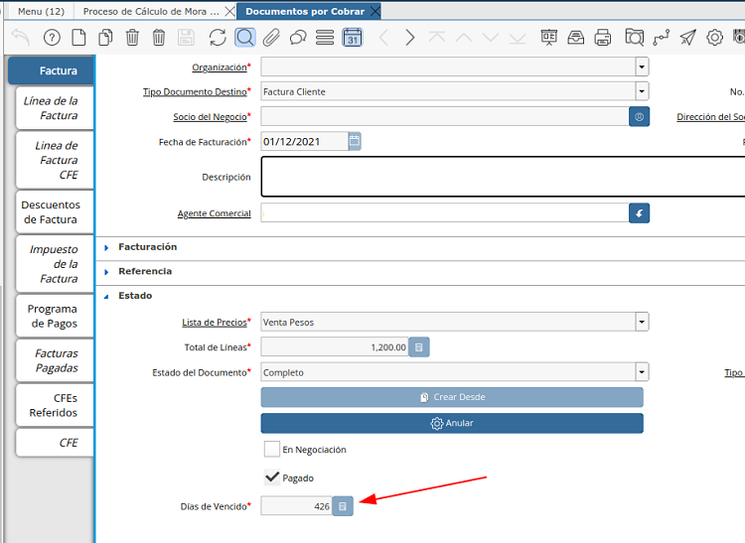Open the Find record magnifier tool
This screenshot has height=543, width=745.
pos(244,38)
